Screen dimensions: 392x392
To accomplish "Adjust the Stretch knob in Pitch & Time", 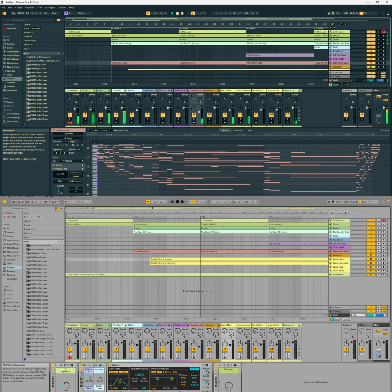I will coord(60,190).
